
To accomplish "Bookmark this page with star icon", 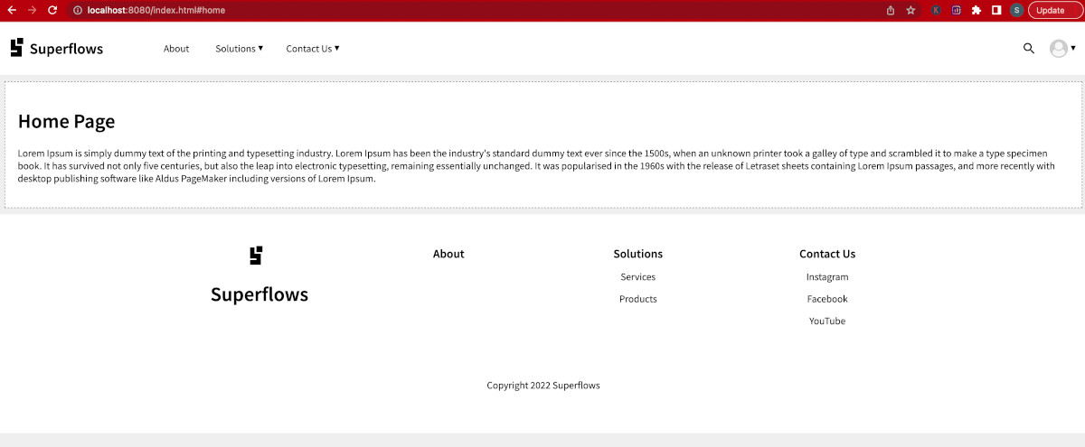I will [x=910, y=10].
